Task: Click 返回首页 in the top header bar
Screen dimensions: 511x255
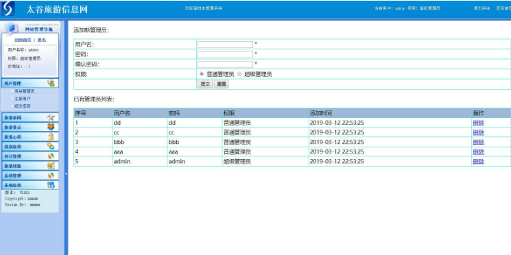Action: coord(503,8)
